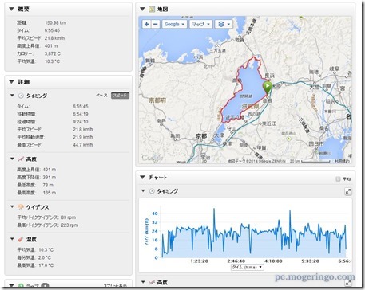Click the 1:23:20 chart axis label

199,261
